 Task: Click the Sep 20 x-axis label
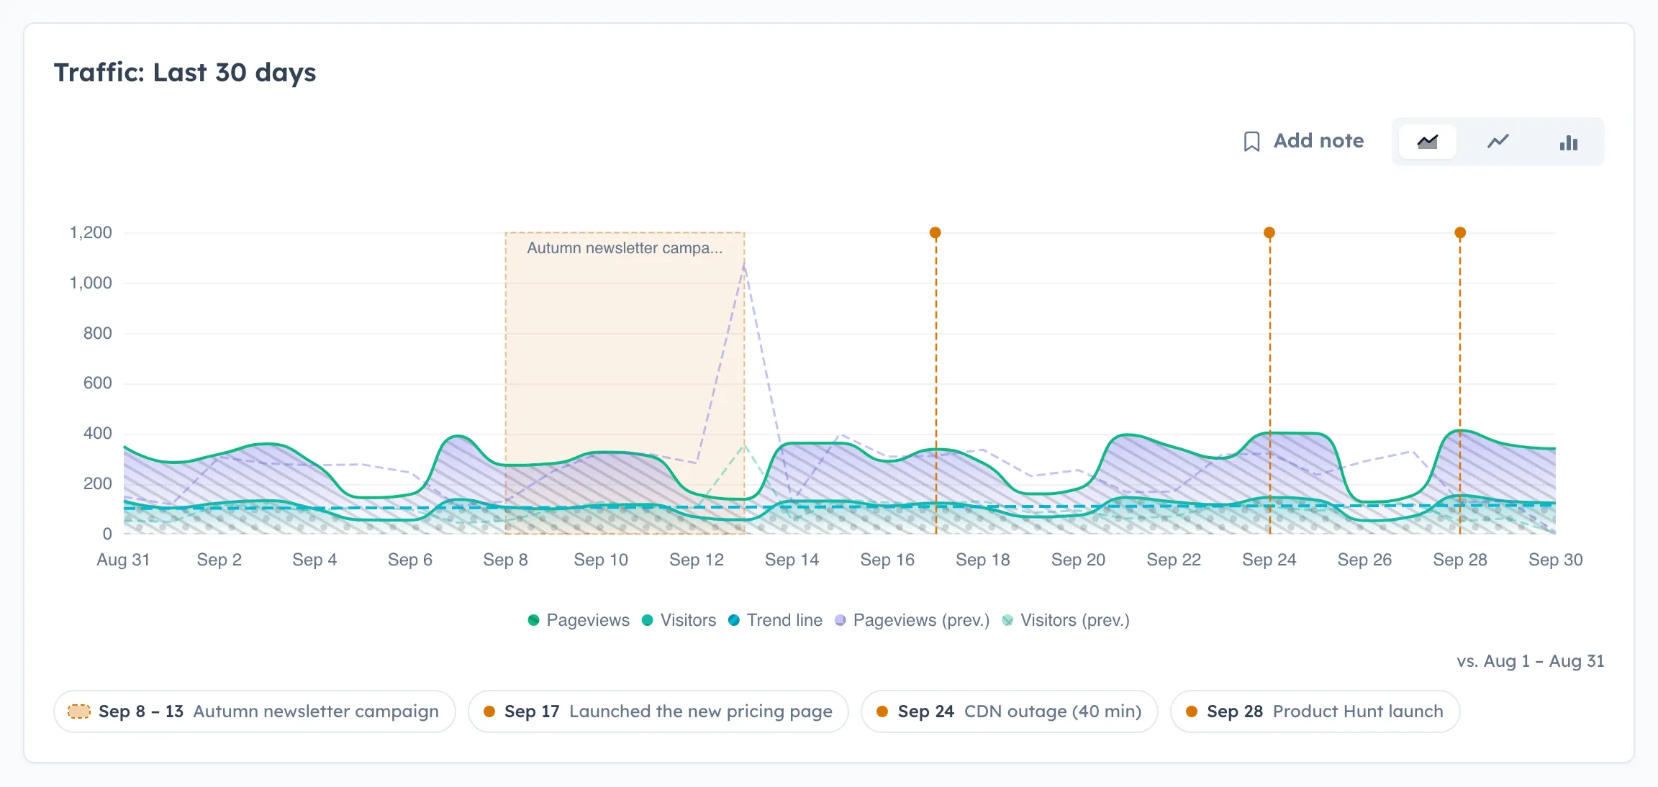pyautogui.click(x=1078, y=560)
